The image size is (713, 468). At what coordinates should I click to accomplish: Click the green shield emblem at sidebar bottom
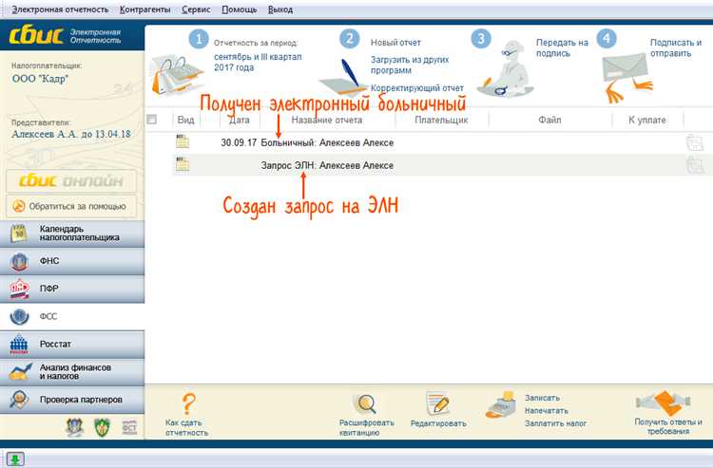pyautogui.click(x=102, y=427)
